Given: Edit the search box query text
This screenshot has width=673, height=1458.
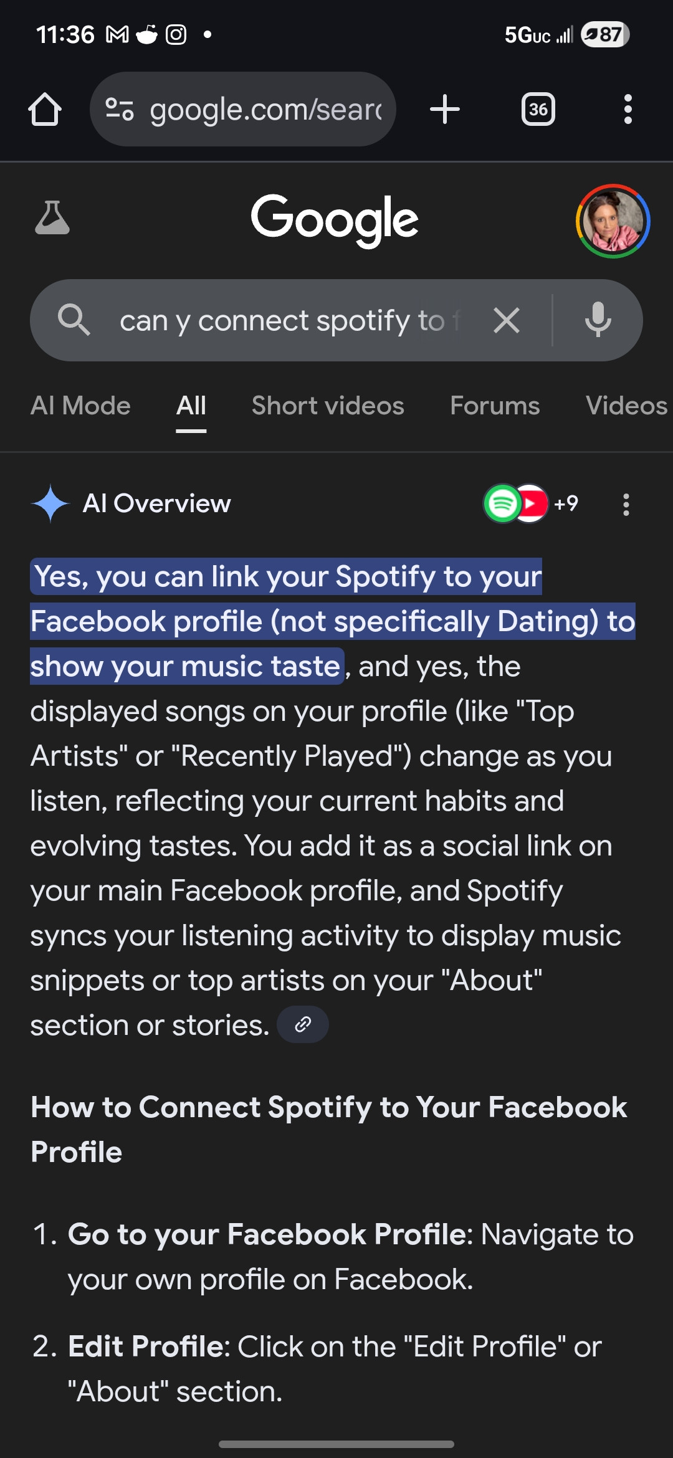Looking at the screenshot, I should [290, 321].
